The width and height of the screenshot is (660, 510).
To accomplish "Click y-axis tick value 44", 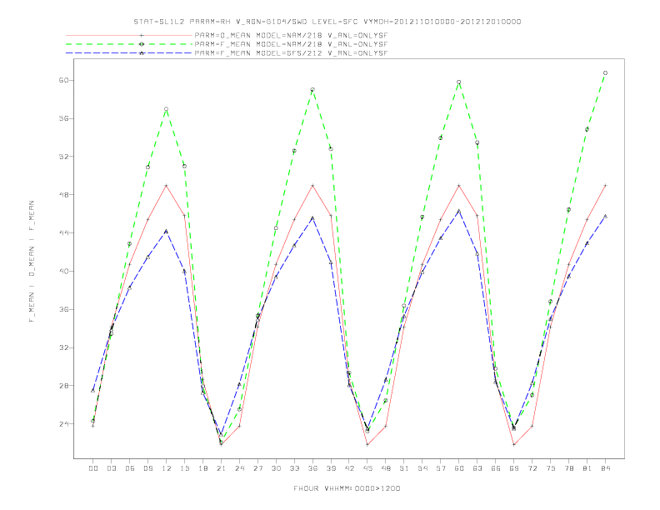I will coord(63,232).
